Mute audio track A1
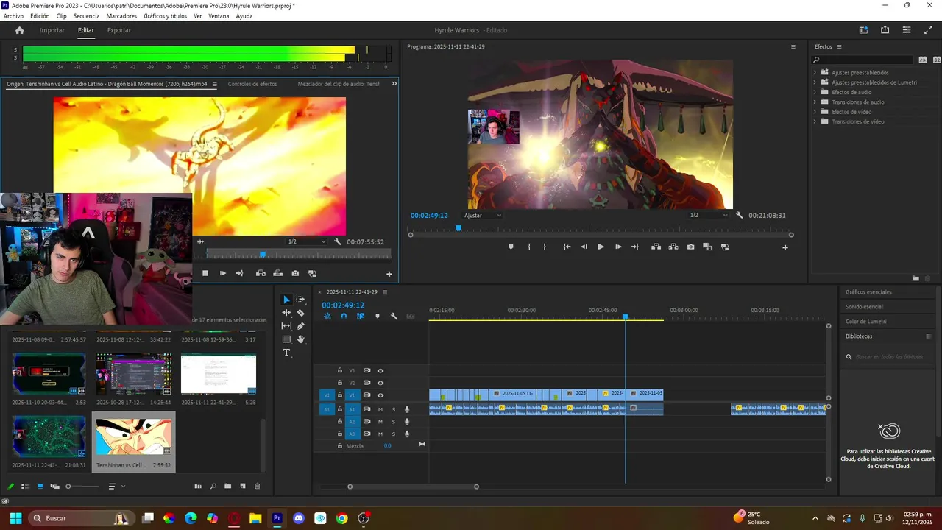Screen dimensions: 942x530 coord(380,409)
